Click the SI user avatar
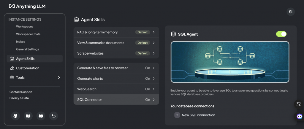The image size is (304, 129). coord(291,12)
